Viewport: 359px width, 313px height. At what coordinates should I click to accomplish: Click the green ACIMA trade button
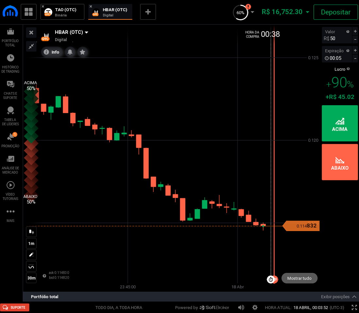pos(340,123)
